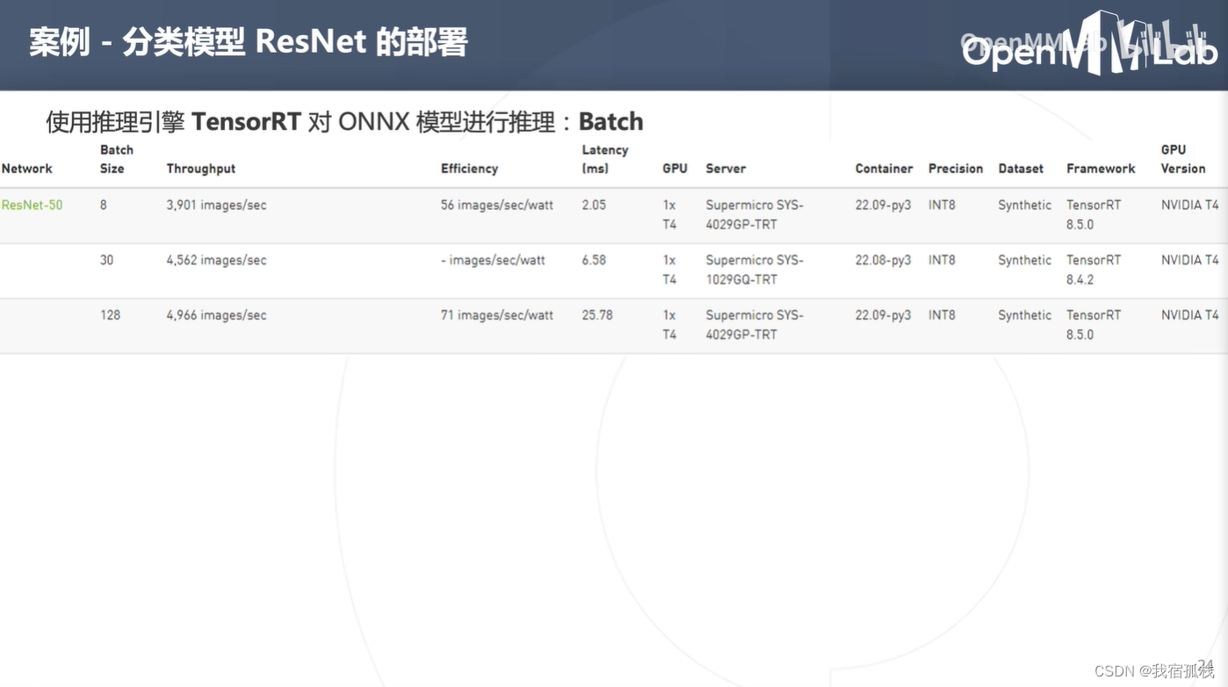Click the Throughput column header
Image resolution: width=1228 pixels, height=687 pixels.
[201, 169]
